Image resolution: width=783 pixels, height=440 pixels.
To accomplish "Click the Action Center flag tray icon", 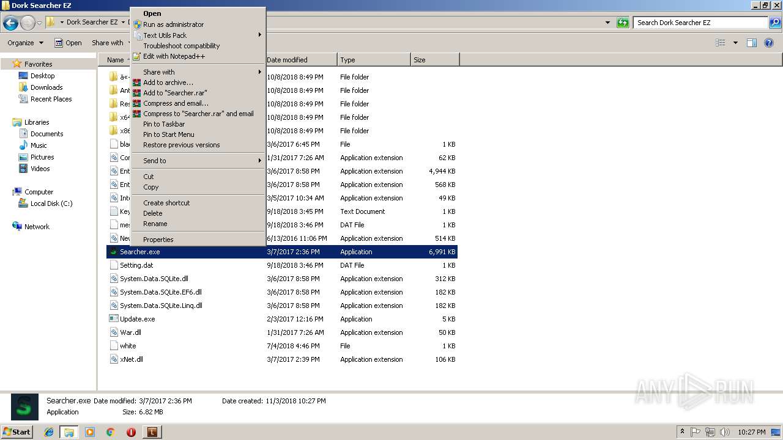I will click(696, 432).
